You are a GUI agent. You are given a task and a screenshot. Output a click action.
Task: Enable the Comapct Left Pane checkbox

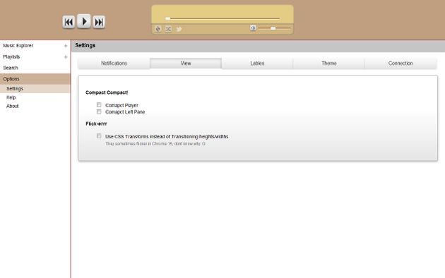pos(99,111)
